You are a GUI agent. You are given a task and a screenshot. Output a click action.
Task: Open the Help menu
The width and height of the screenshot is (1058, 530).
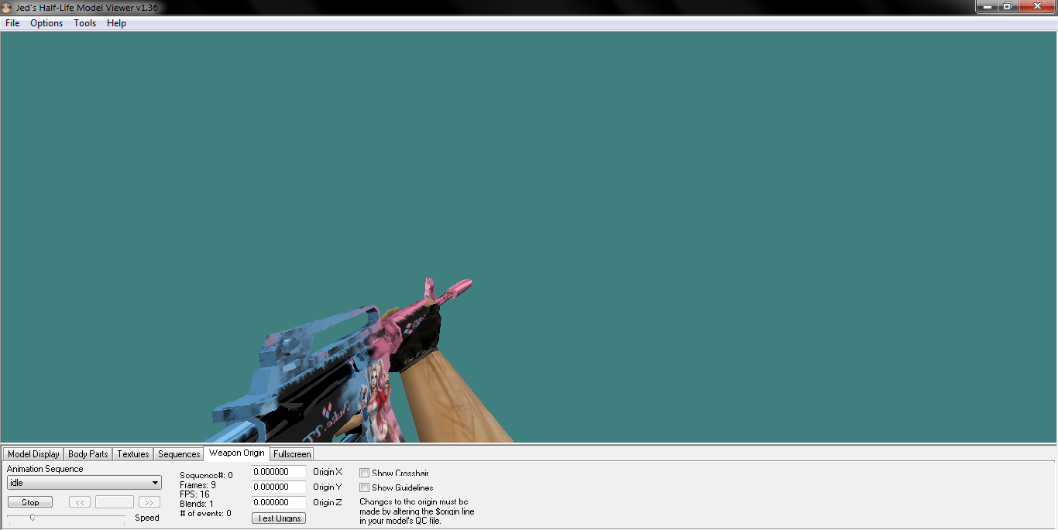point(116,23)
